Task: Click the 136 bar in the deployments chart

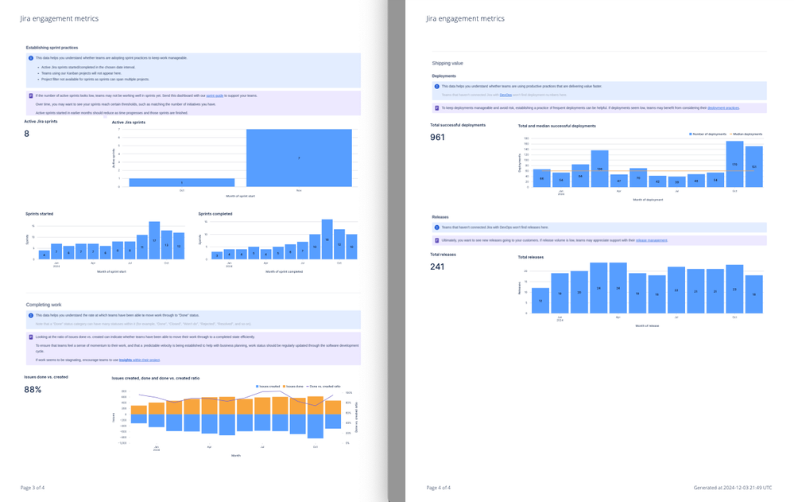Action: (599, 169)
